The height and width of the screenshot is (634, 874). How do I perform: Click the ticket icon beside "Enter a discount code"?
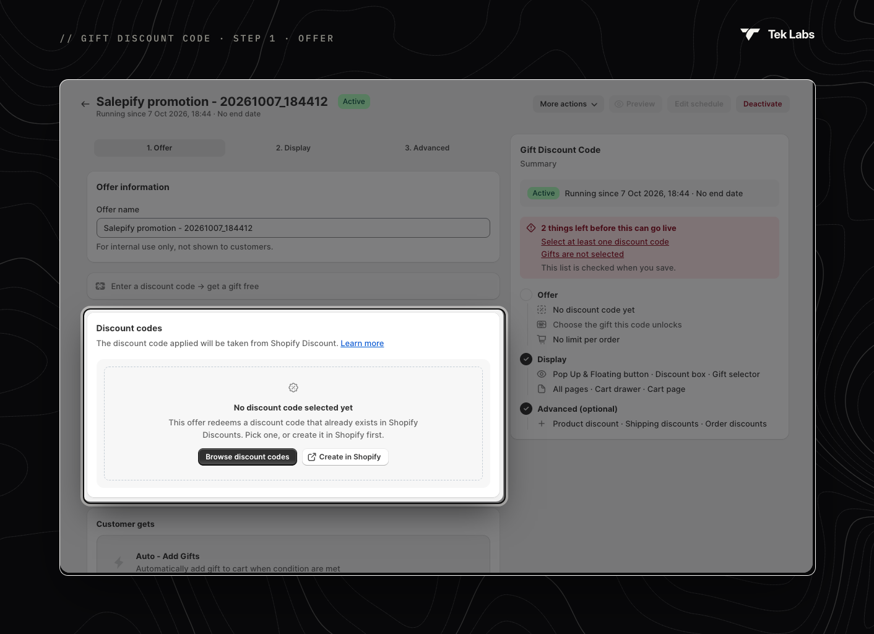[100, 286]
